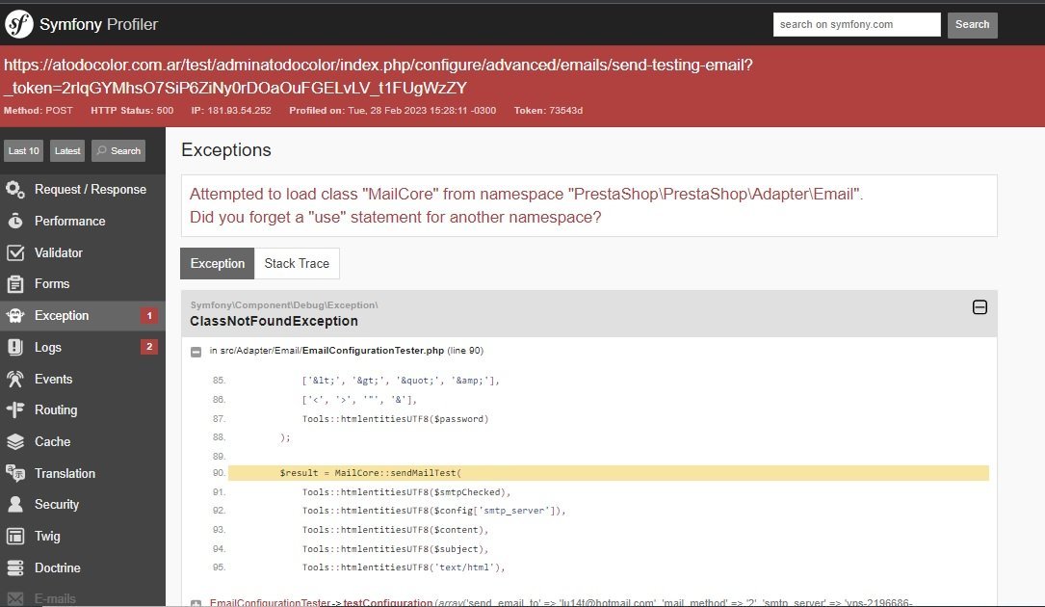Click code line 95 'text/html'

pos(404,567)
